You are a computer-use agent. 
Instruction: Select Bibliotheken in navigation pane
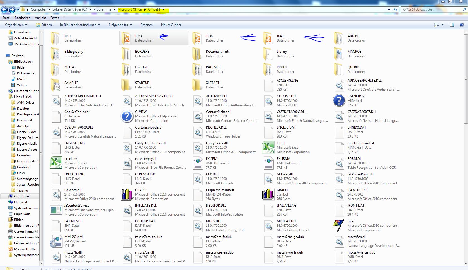click(23, 62)
